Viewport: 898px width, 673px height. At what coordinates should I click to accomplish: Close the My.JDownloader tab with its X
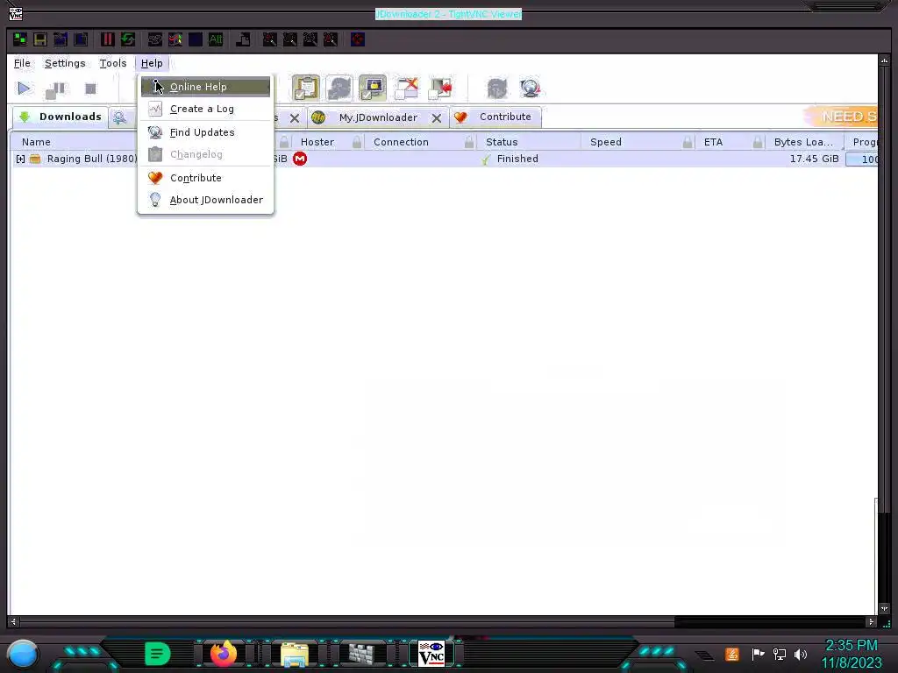point(437,118)
